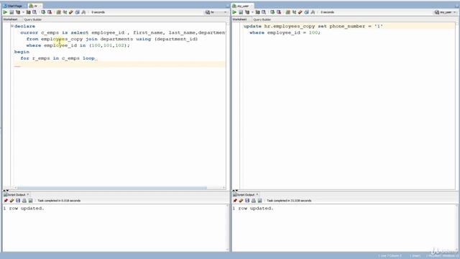Click 'from employees_copy join departments' line
The height and width of the screenshot is (259, 460).
(112, 39)
